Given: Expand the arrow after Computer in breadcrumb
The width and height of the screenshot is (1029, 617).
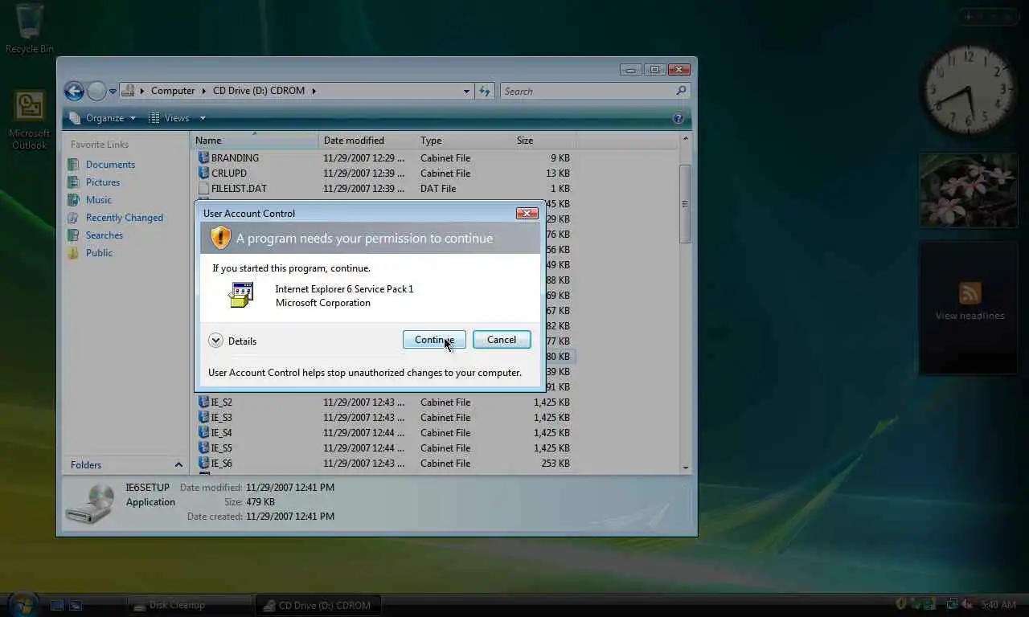Looking at the screenshot, I should tap(204, 91).
